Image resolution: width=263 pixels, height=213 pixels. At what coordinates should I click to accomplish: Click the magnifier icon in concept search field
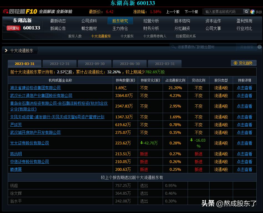[x=174, y=47]
